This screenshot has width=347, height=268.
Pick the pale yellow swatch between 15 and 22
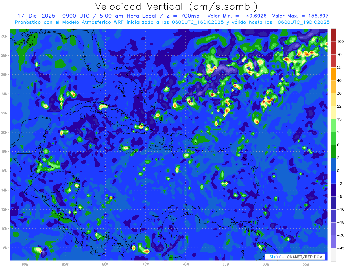(333, 113)
